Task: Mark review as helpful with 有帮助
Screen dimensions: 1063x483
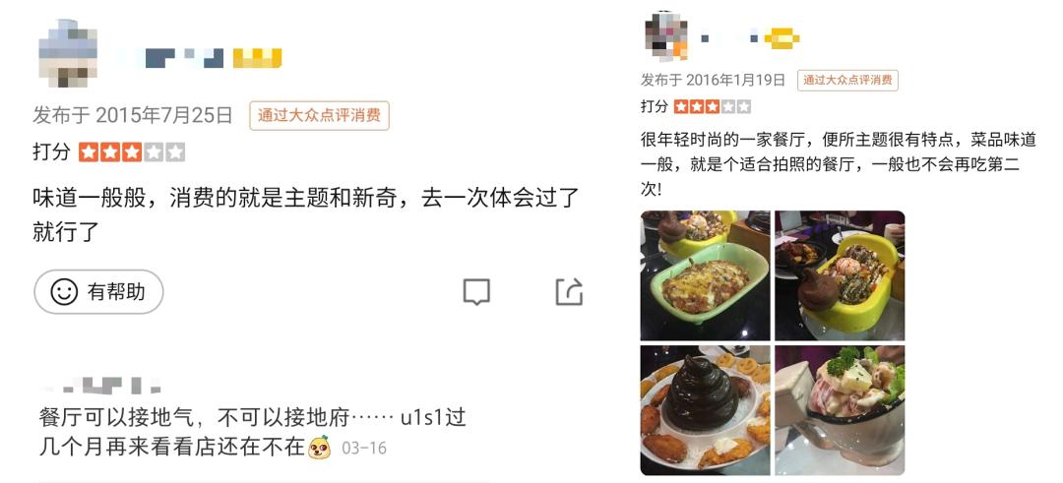Action: coord(99,292)
